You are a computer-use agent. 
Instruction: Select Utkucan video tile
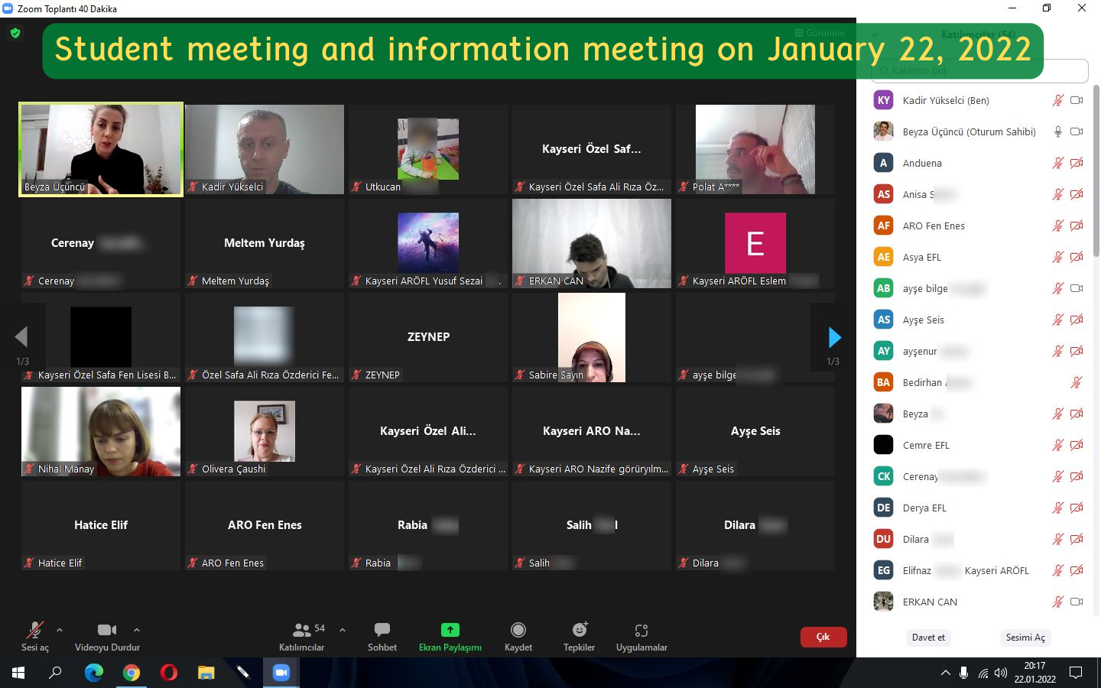[428, 149]
